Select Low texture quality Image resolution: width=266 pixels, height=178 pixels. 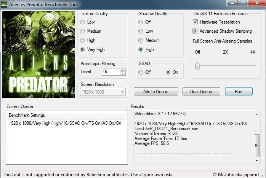point(82,22)
